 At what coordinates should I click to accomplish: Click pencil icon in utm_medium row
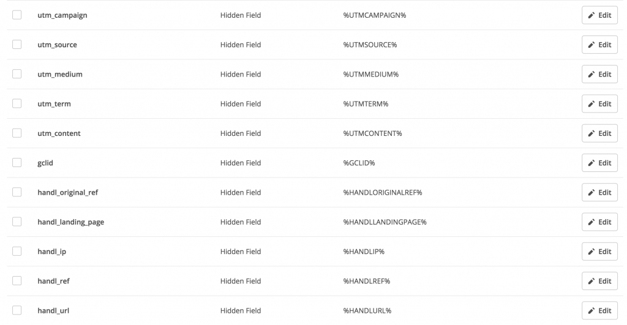click(x=591, y=74)
